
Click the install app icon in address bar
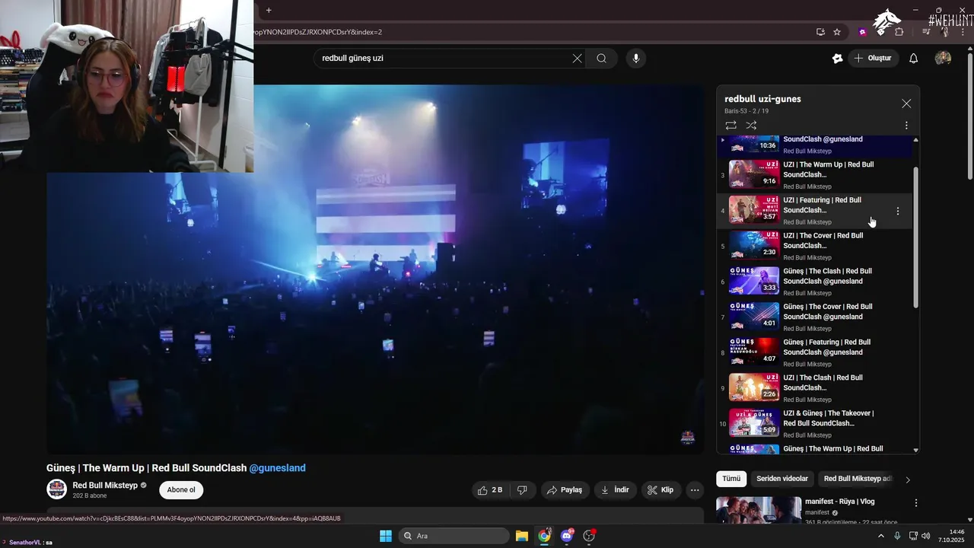820,32
